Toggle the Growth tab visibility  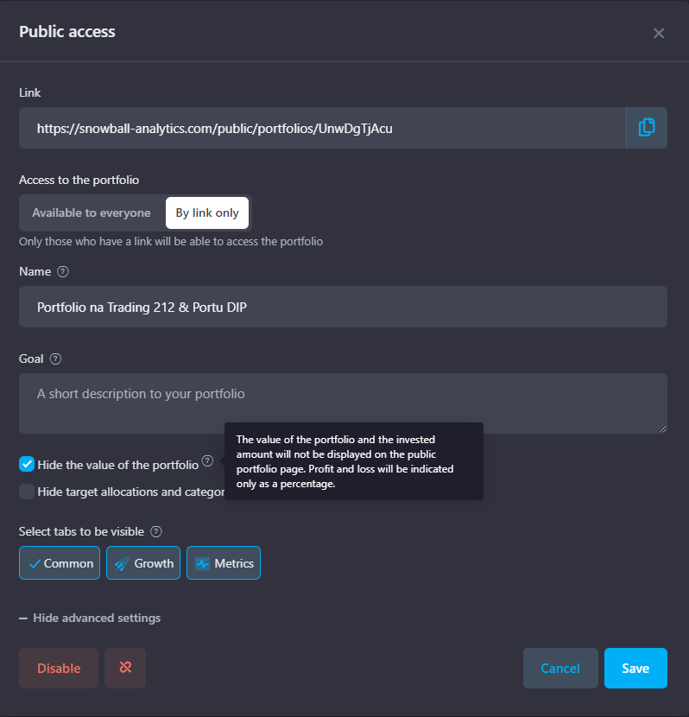(143, 563)
